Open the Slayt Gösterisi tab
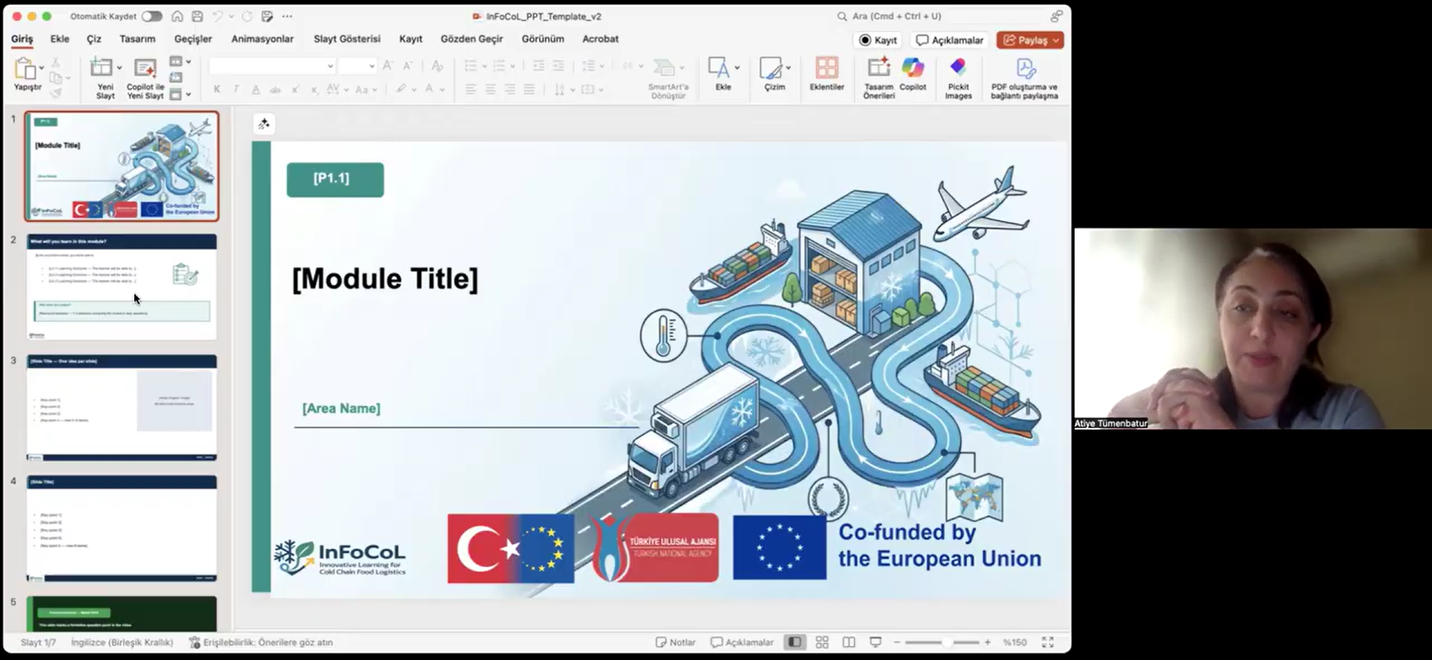This screenshot has height=660, width=1432. (346, 39)
